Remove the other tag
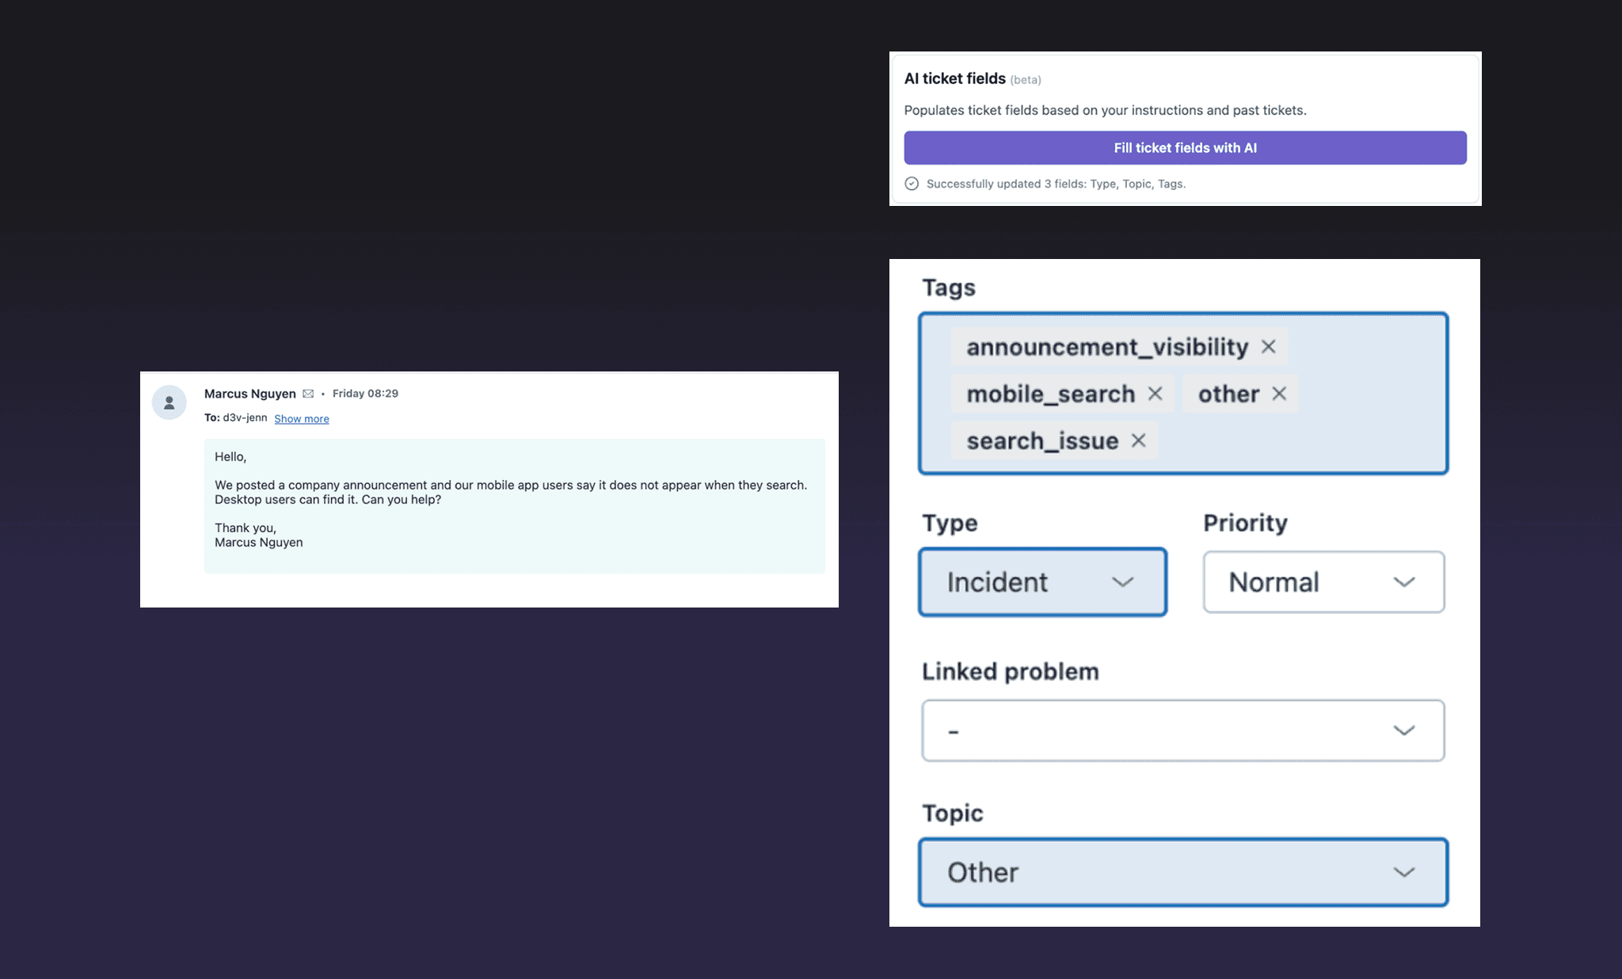 1280,394
